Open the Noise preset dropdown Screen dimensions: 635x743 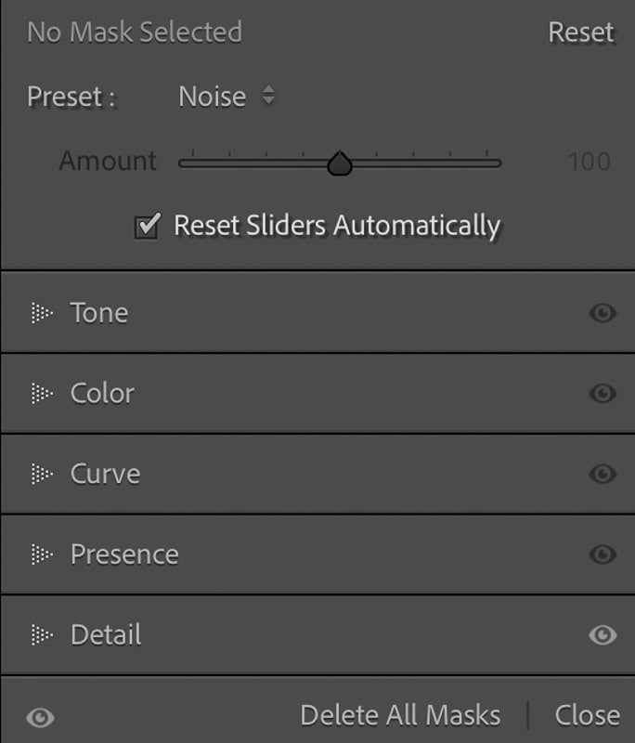[227, 97]
